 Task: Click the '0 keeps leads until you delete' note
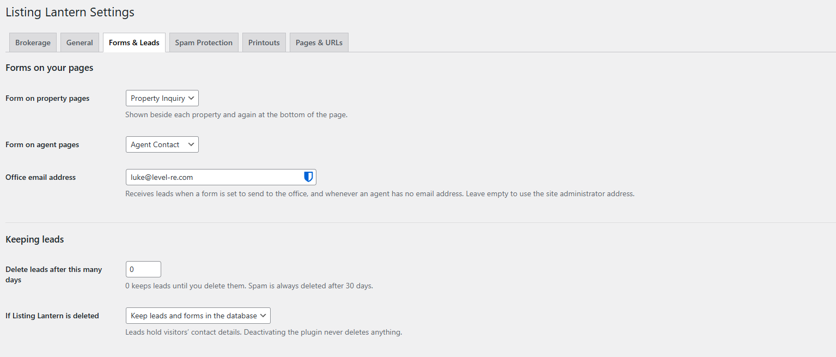click(x=249, y=286)
